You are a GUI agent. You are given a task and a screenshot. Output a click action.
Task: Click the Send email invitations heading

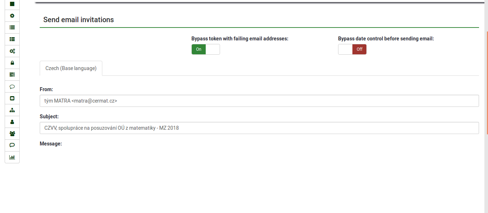click(x=79, y=20)
